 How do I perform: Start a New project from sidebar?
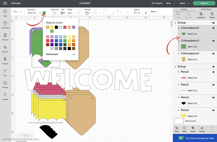pos(5,13)
